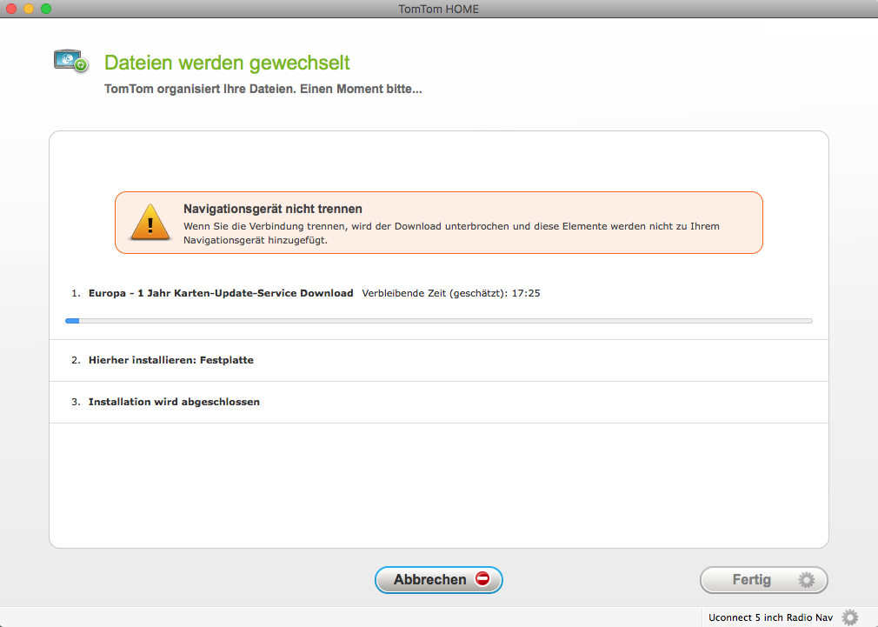Select step 'Hierher installieren: Festplatte'
The image size is (878, 627).
point(170,360)
